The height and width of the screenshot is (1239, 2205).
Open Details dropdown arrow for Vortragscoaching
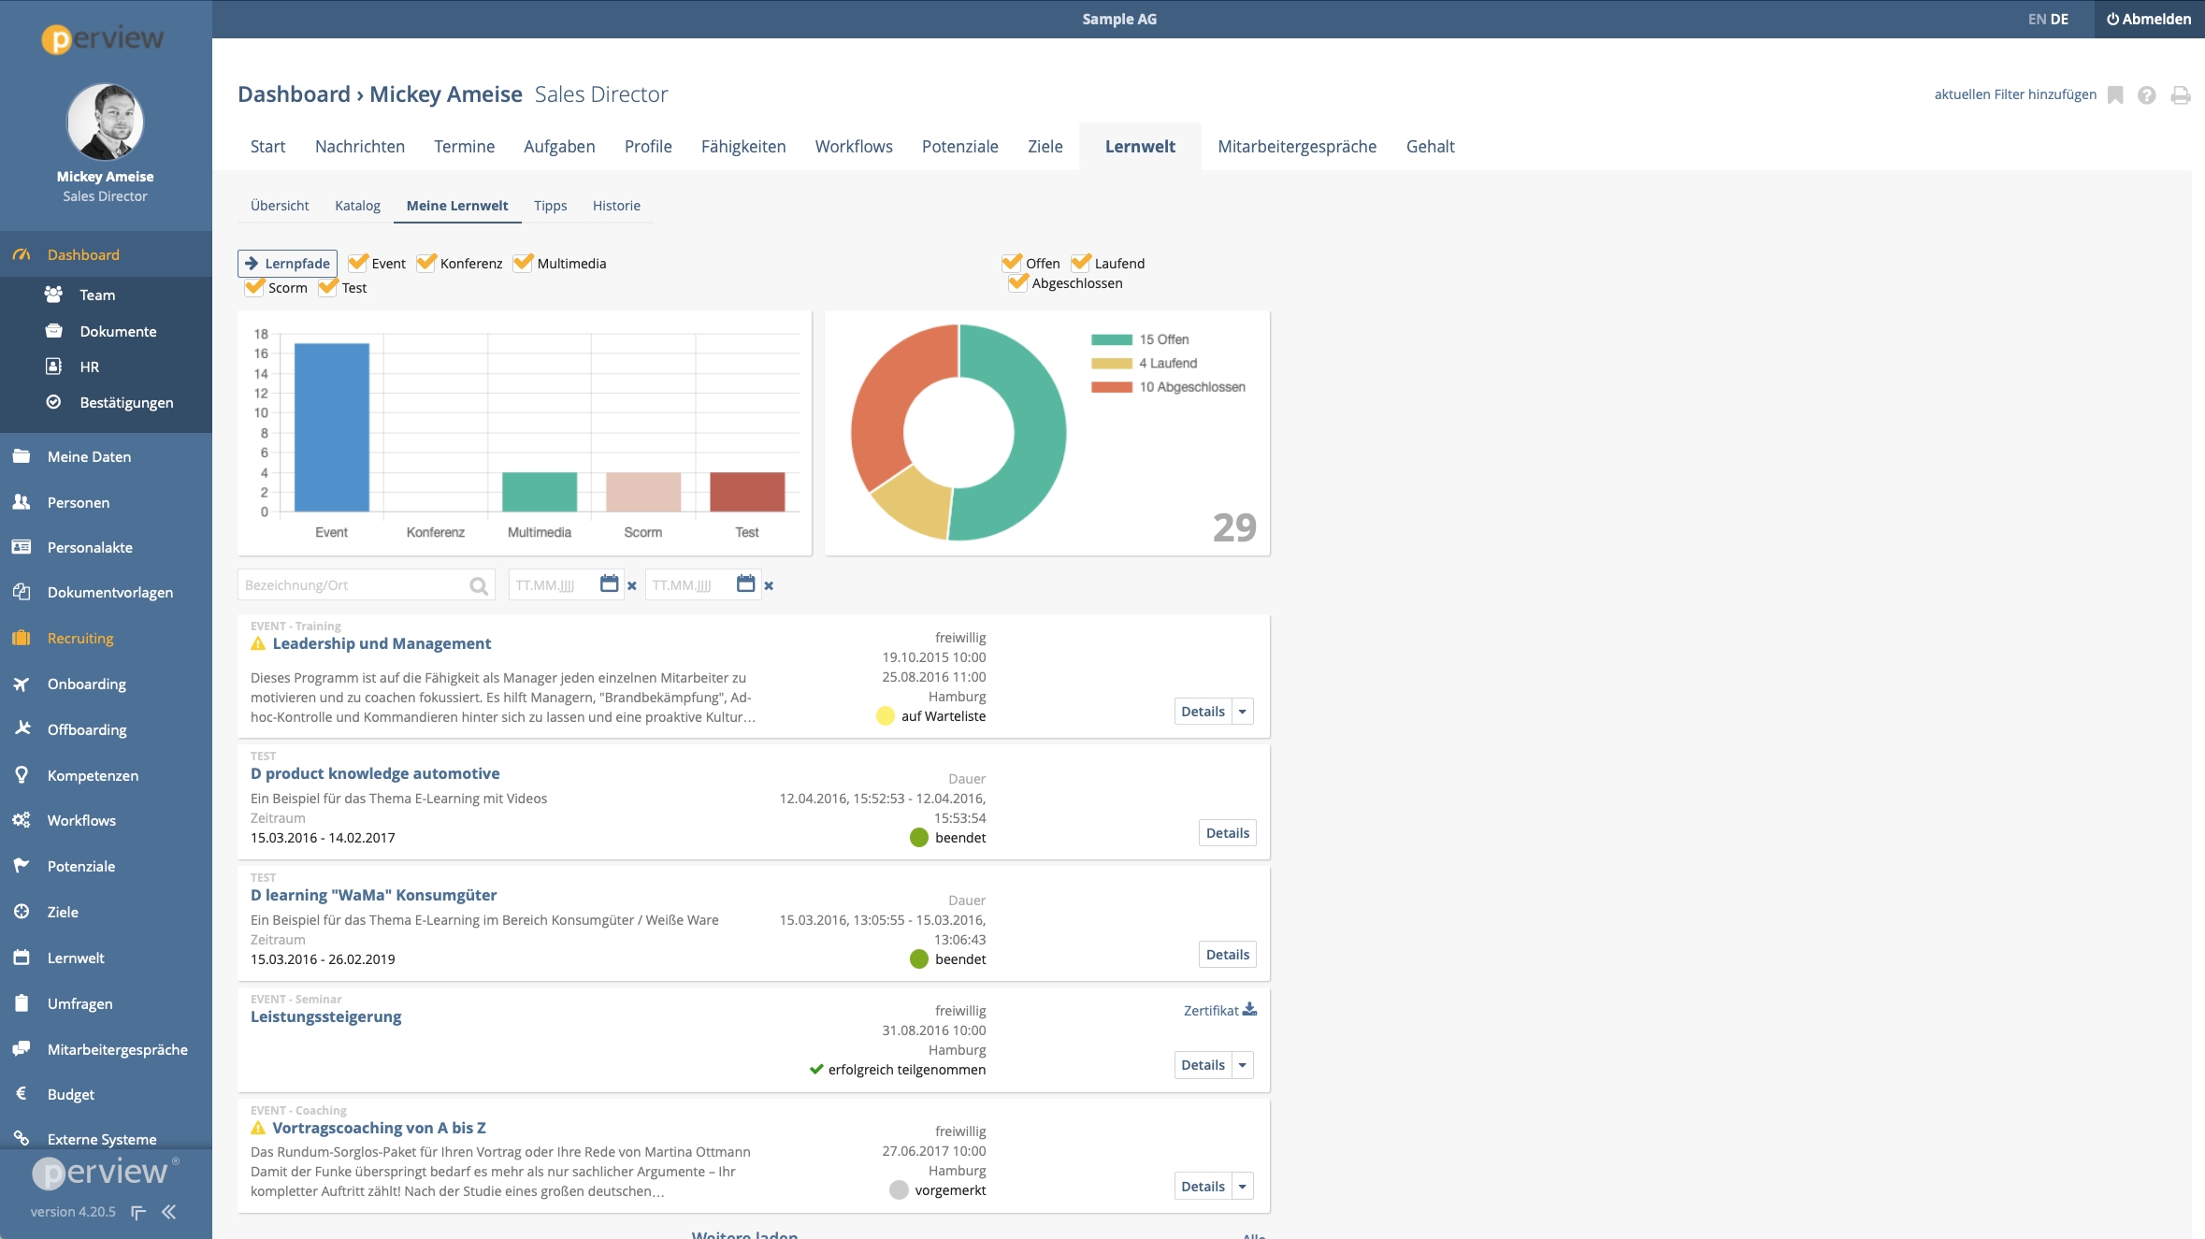1243,1187
